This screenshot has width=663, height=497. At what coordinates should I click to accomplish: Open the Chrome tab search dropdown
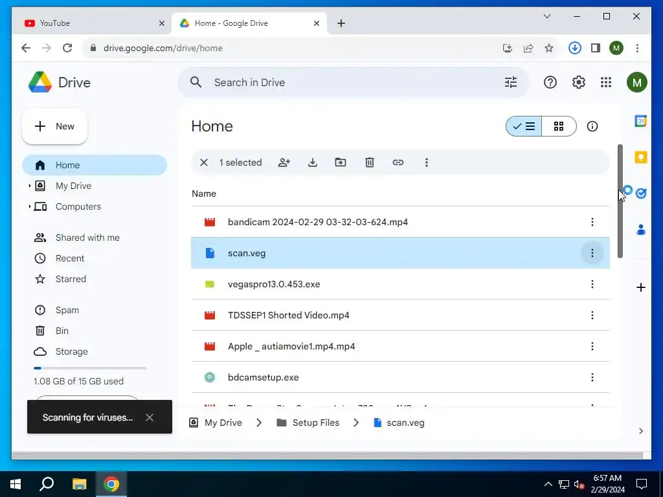546,16
